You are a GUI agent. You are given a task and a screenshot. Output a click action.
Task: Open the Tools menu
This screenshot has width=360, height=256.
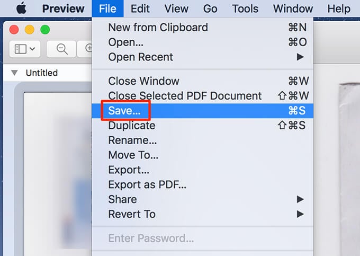(x=245, y=8)
